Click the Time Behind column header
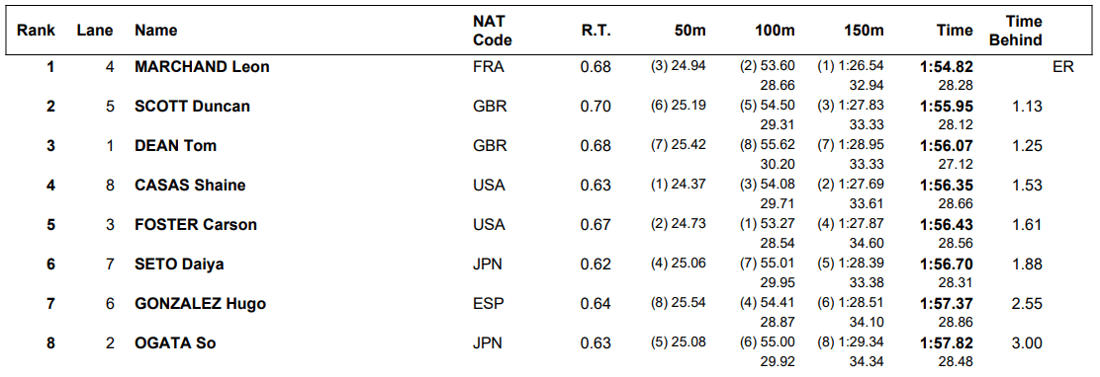This screenshot has width=1100, height=377. (1015, 31)
